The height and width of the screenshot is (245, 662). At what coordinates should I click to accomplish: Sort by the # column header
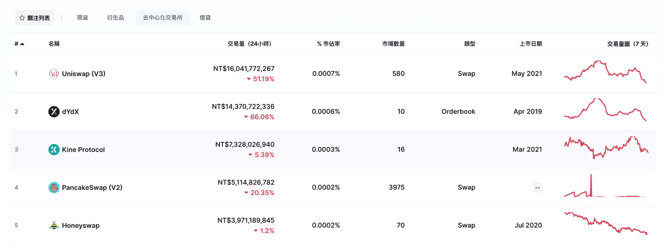click(x=19, y=43)
